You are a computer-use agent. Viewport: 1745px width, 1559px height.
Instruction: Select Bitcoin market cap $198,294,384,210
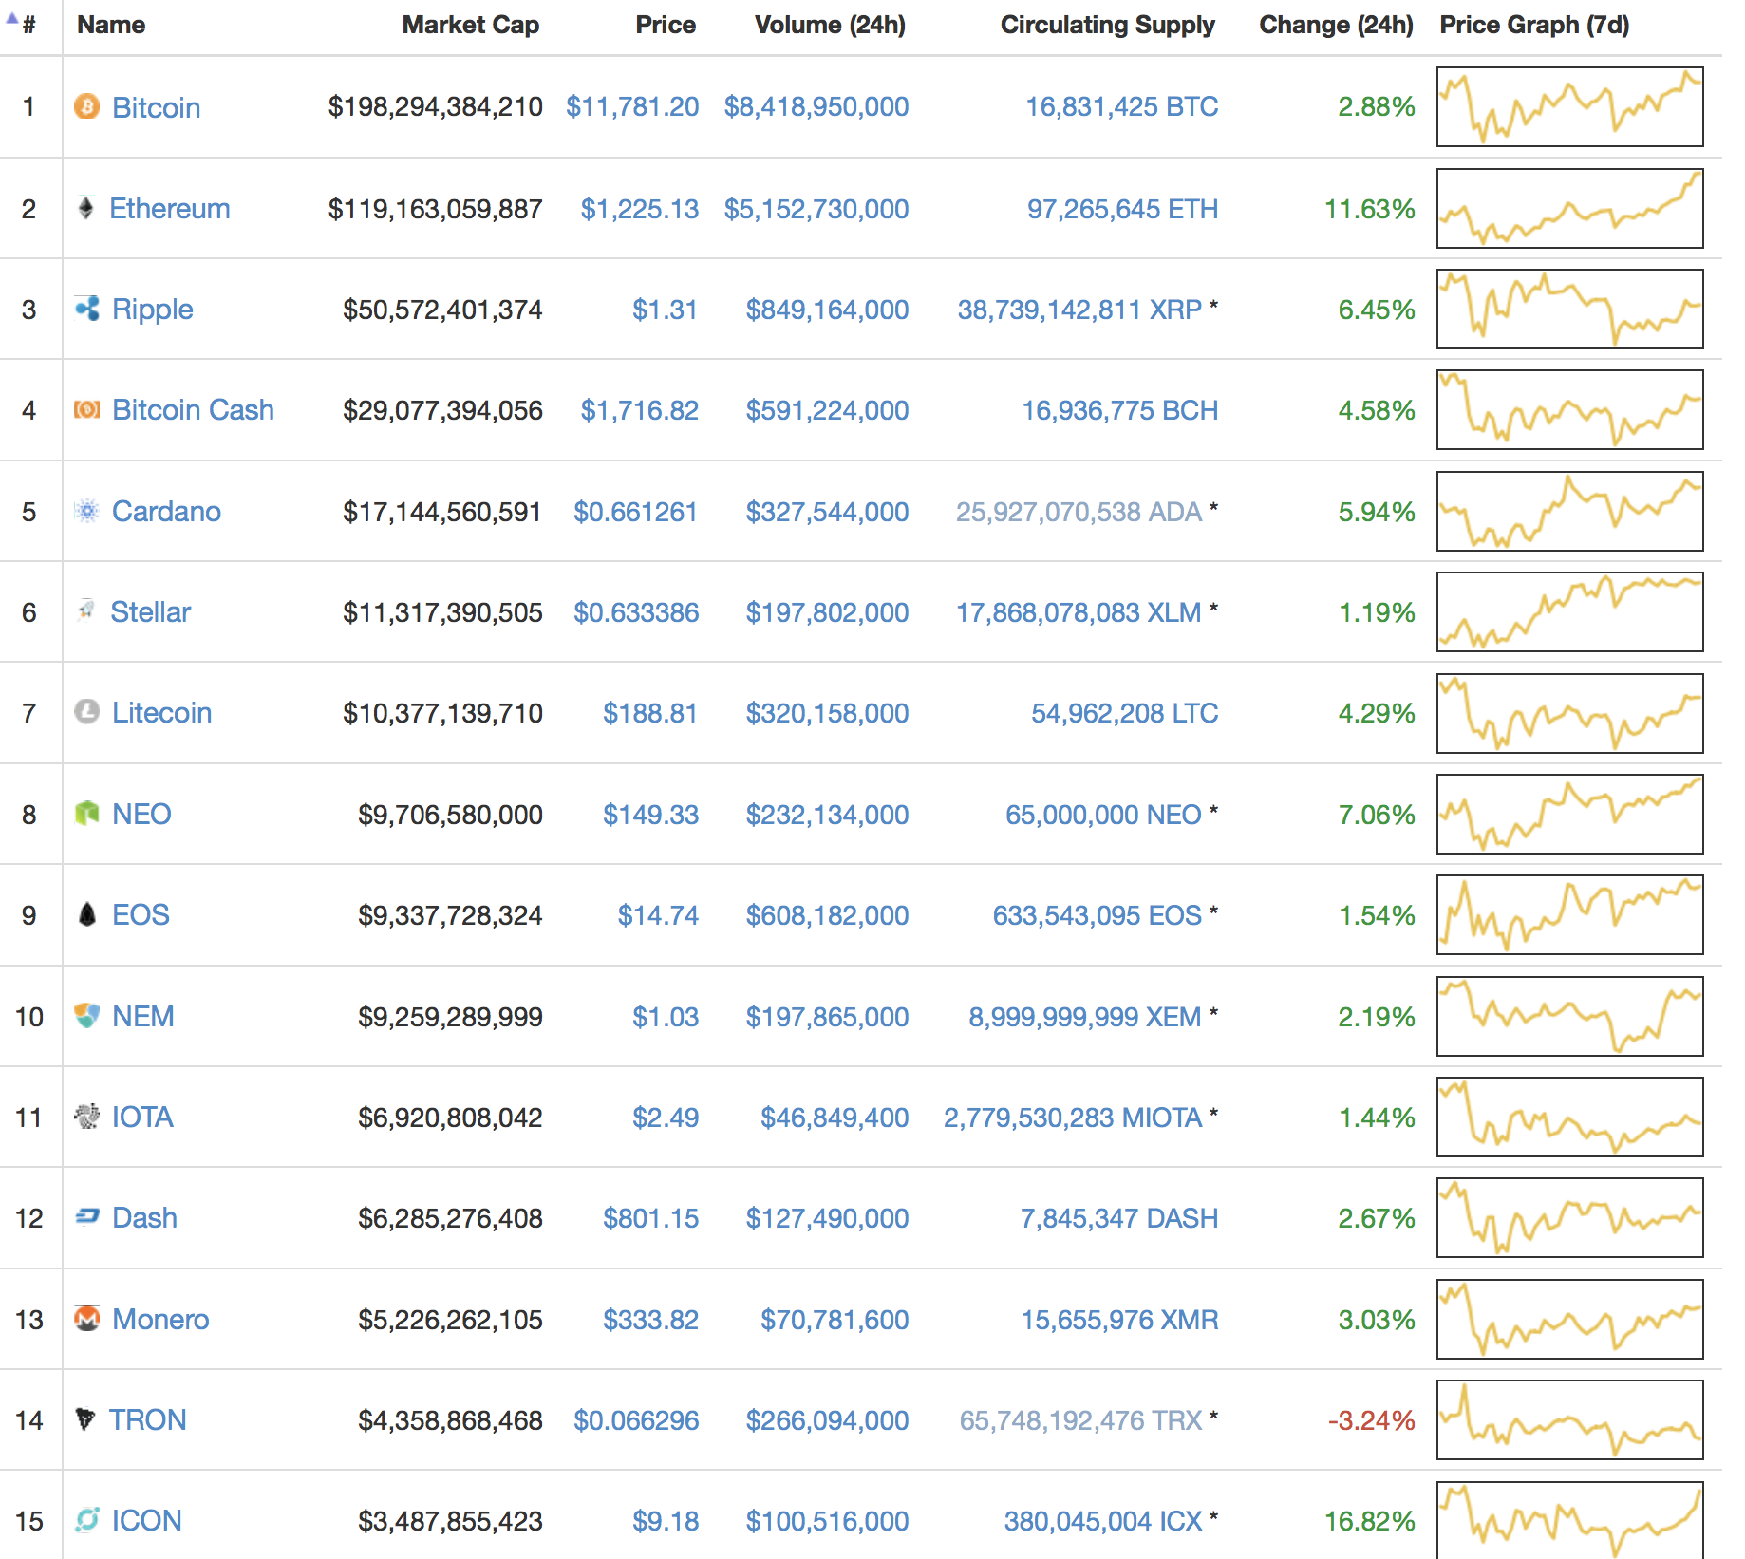(435, 106)
